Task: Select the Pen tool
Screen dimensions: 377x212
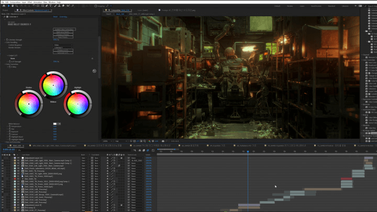Action: [47, 6]
